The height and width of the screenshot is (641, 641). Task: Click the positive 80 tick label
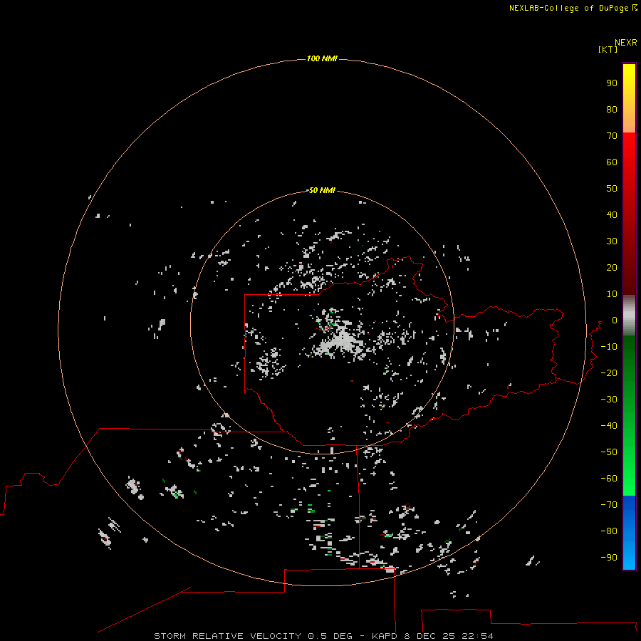(x=612, y=110)
